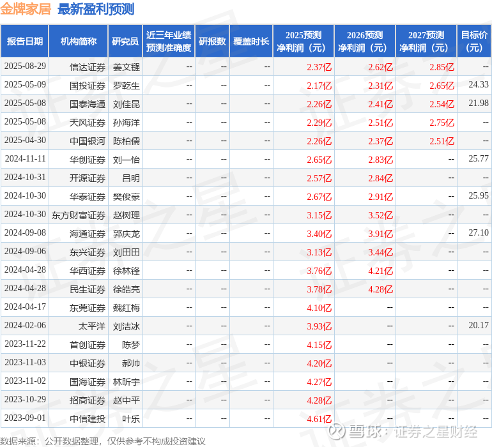Click the 金牌家居 title text
492x447 pixels.
(x=26, y=9)
